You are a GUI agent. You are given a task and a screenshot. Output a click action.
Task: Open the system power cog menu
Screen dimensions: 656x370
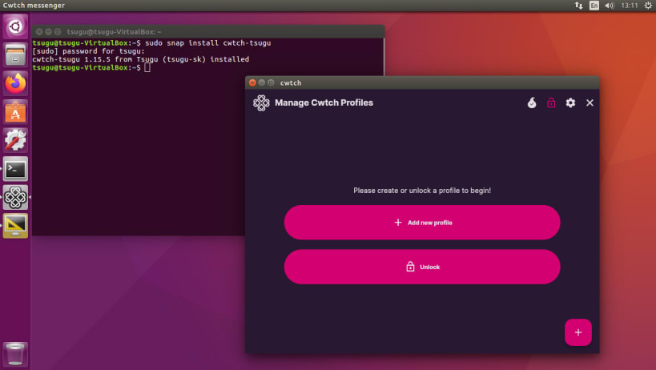point(648,6)
